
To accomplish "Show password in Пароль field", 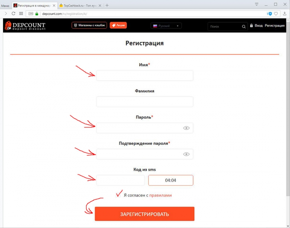I will (x=186, y=128).
